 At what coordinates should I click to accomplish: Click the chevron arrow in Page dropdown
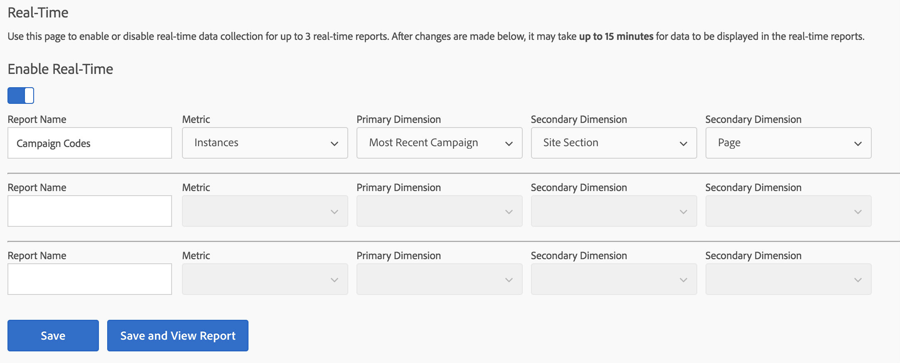coord(858,144)
